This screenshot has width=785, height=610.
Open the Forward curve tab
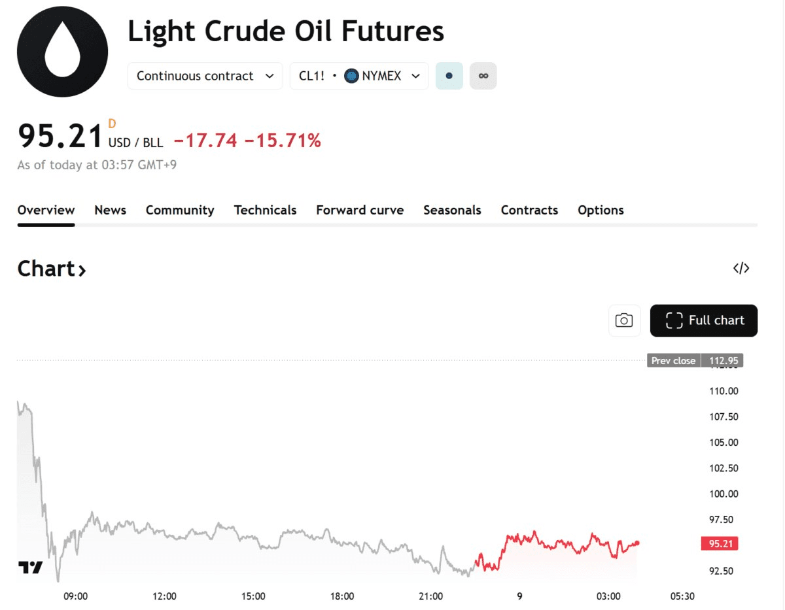point(360,210)
